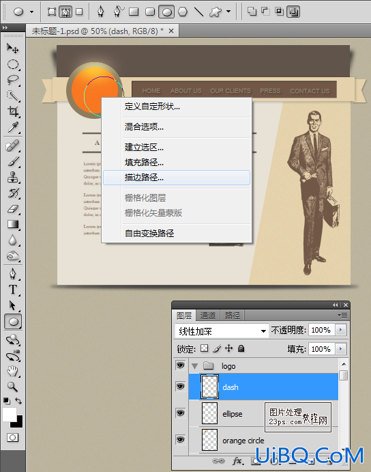Select the Hand tool

point(13,371)
